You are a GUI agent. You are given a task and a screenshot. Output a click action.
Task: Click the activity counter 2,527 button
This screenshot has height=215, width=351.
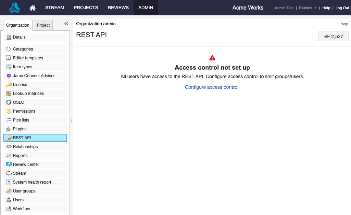click(x=334, y=37)
